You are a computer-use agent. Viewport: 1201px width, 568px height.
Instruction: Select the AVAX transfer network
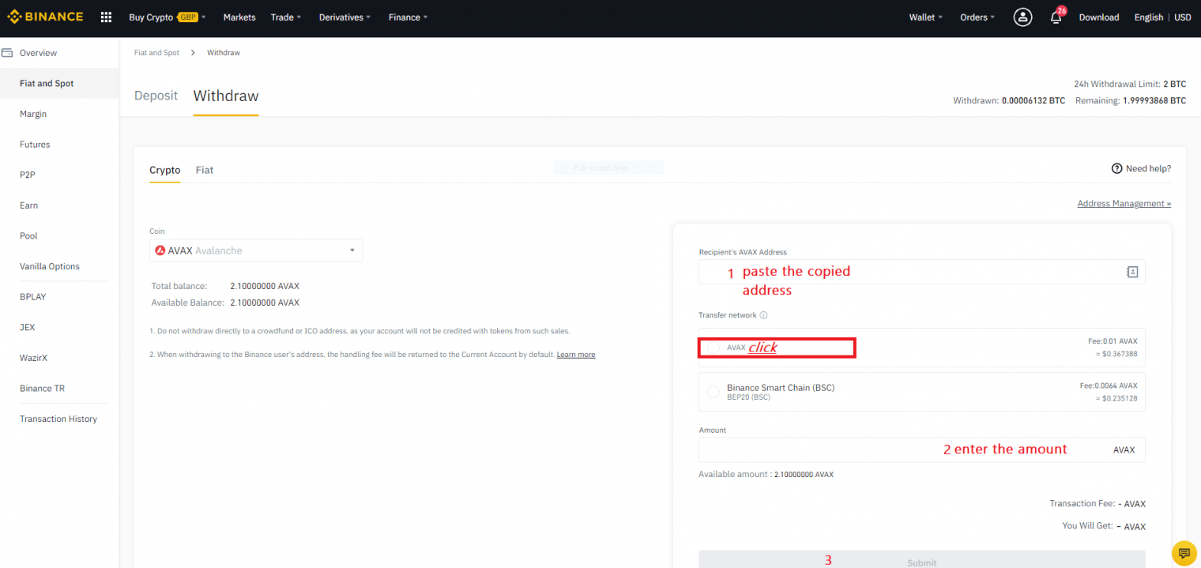713,347
